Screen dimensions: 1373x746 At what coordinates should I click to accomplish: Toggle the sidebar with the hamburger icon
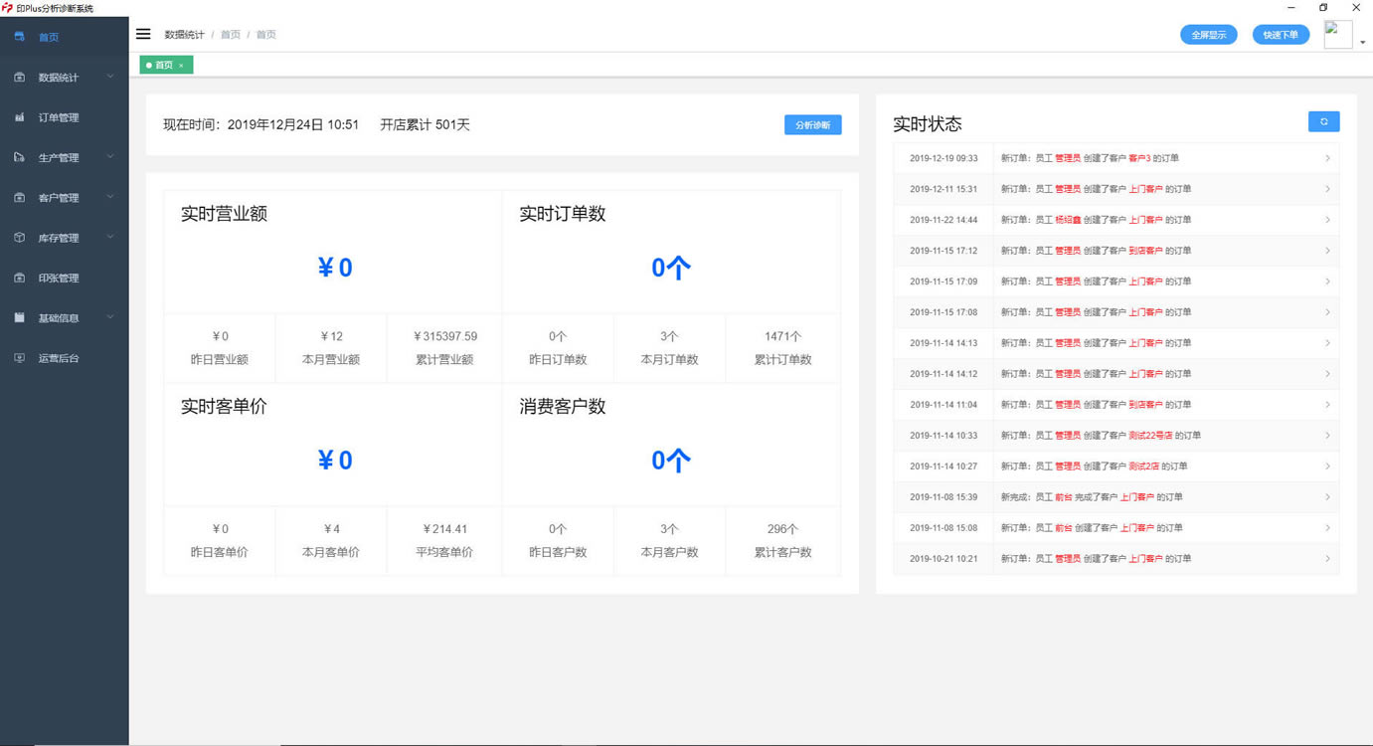[x=143, y=33]
